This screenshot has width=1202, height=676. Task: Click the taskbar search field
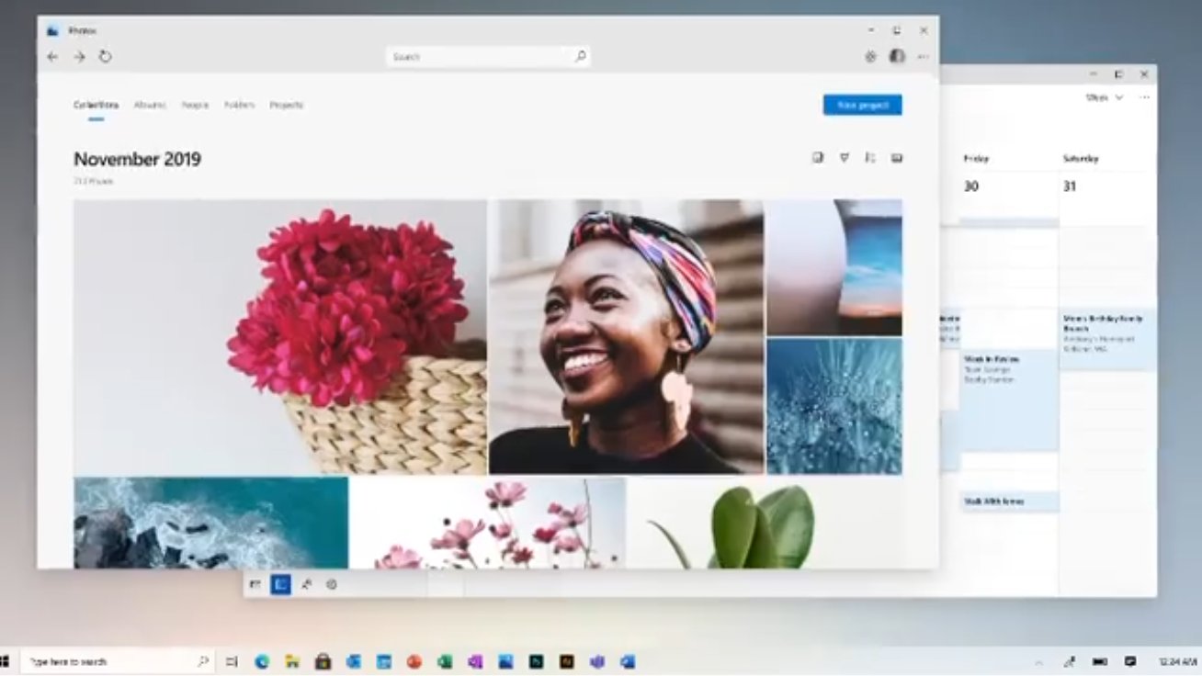[x=110, y=660]
